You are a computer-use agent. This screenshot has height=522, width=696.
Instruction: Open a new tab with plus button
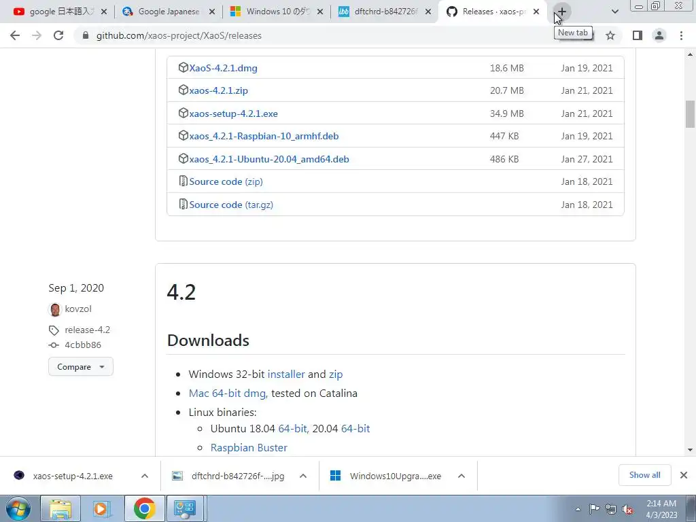click(561, 12)
